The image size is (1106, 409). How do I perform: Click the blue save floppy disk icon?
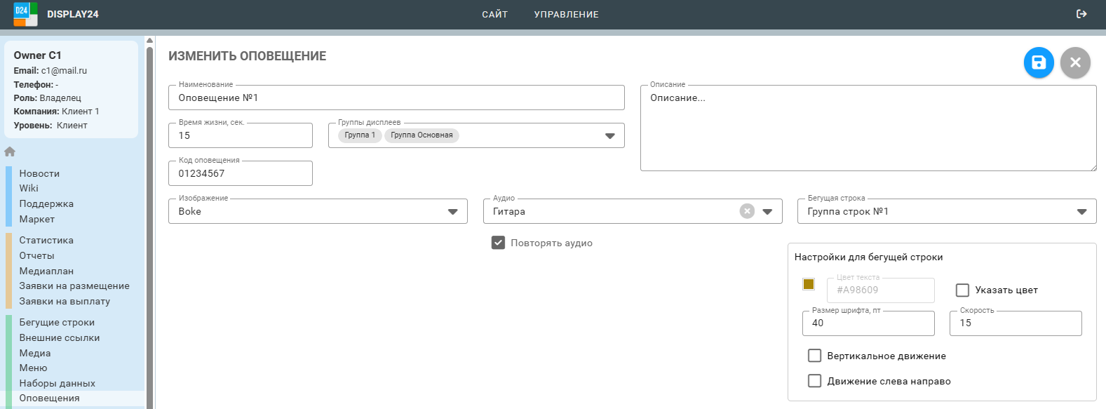click(x=1039, y=62)
